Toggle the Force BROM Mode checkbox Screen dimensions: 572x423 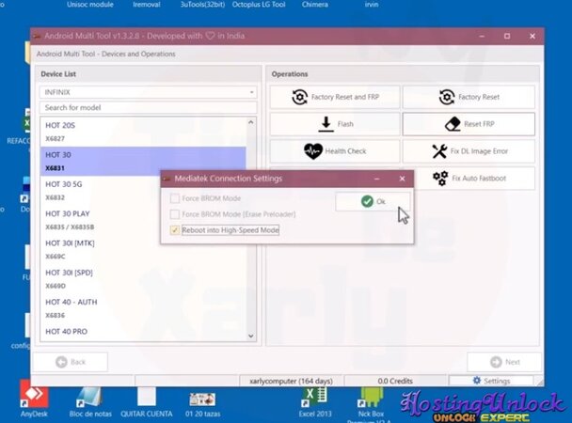(174, 197)
